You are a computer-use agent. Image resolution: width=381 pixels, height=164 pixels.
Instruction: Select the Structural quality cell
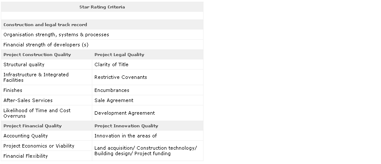pyautogui.click(x=46, y=65)
